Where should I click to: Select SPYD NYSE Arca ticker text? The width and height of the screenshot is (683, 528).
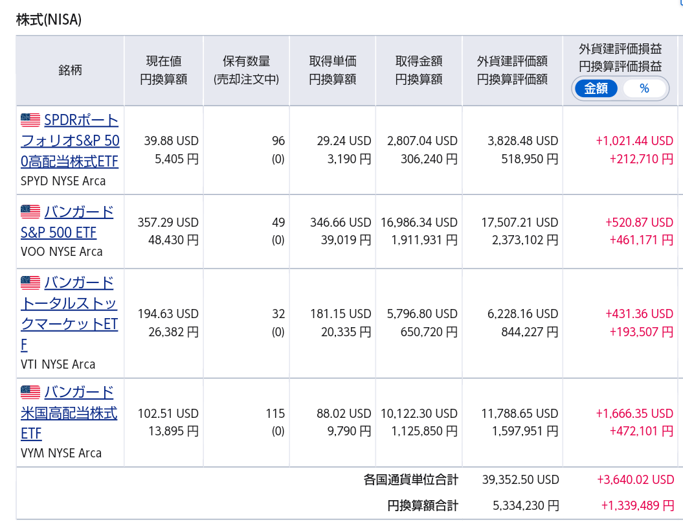[x=63, y=181]
